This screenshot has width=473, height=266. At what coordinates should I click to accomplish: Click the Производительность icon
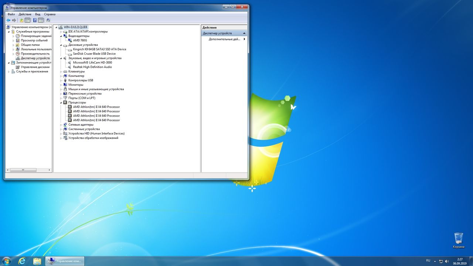(18, 54)
